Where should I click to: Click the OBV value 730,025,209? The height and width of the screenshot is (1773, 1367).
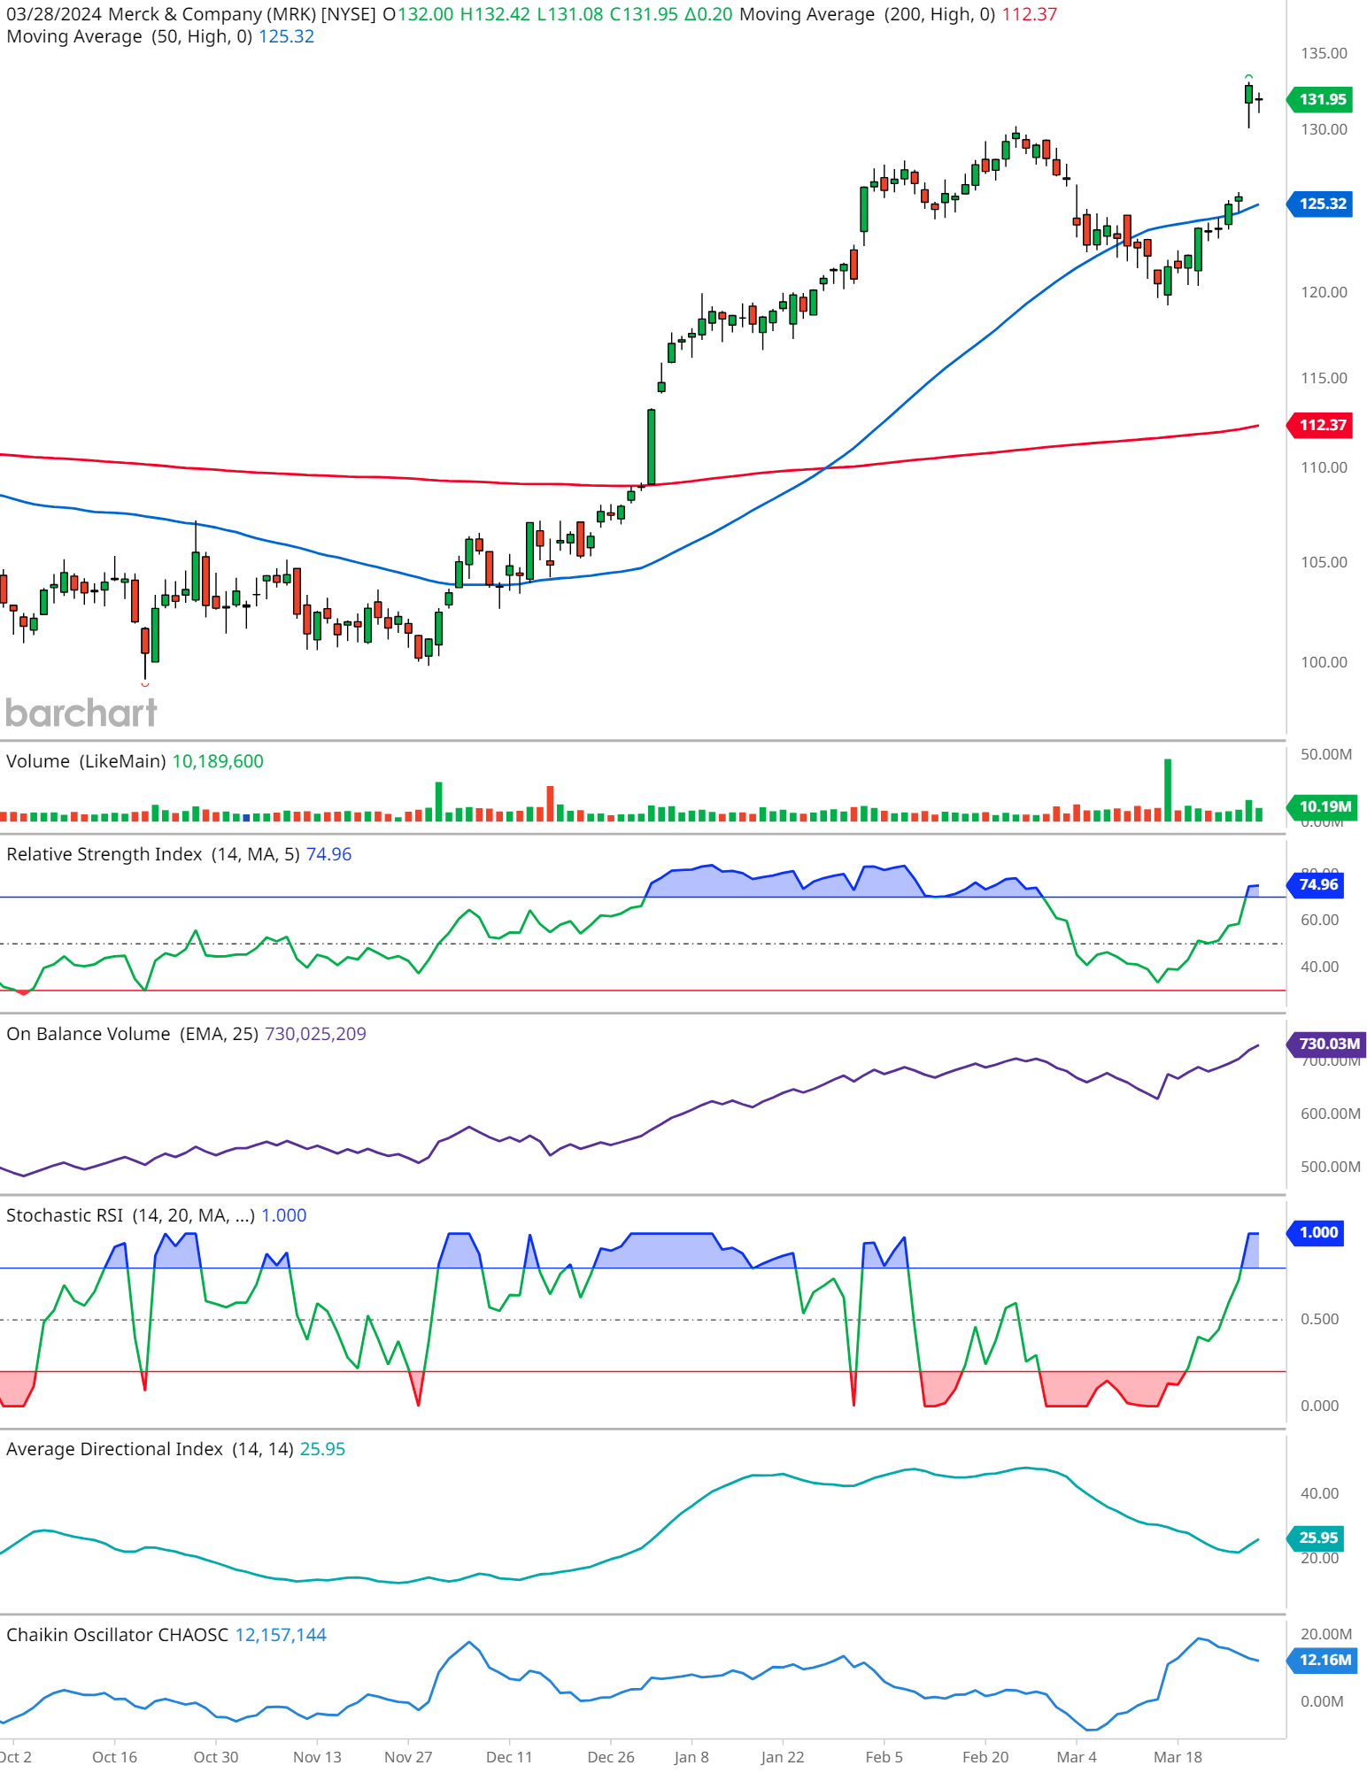(315, 1034)
